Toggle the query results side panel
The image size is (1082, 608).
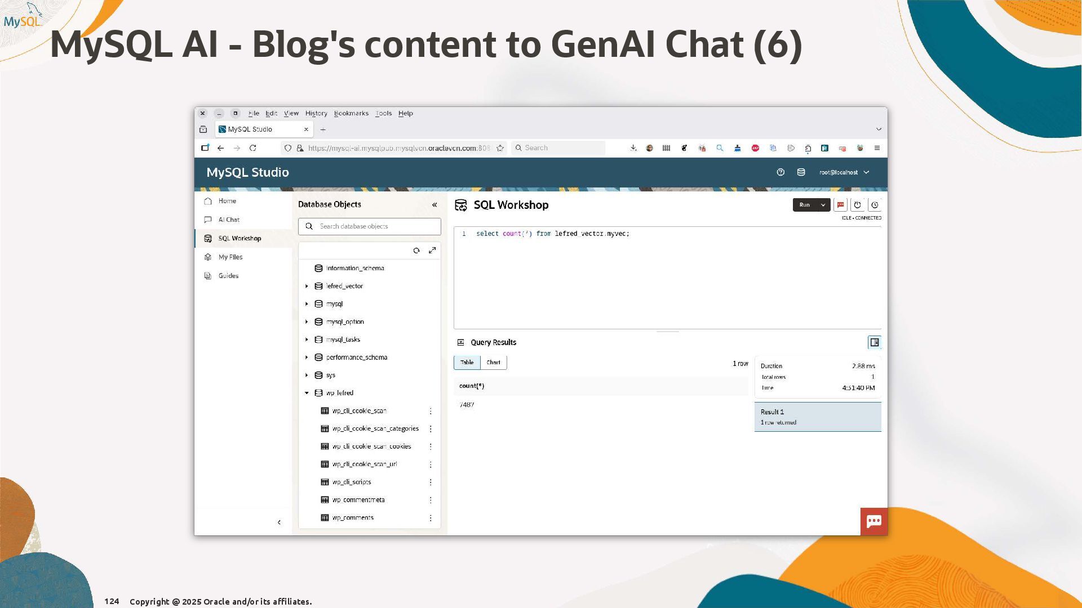(x=874, y=342)
